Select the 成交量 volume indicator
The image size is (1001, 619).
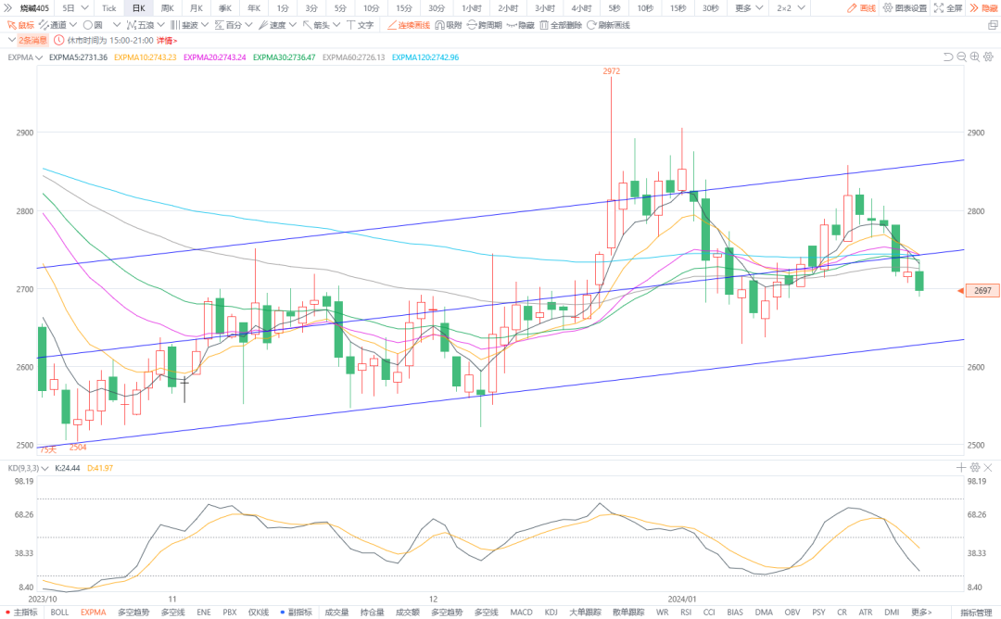(x=336, y=612)
